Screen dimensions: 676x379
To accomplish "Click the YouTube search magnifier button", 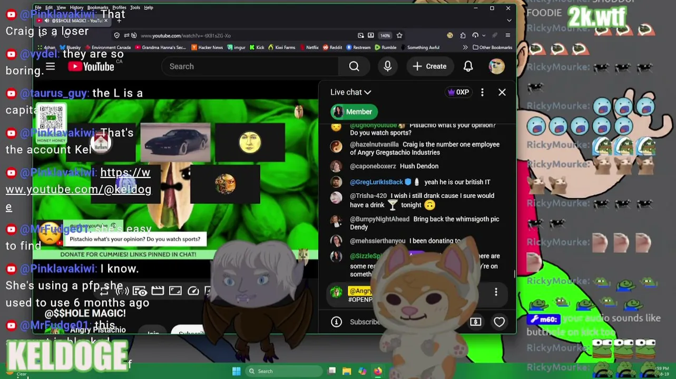I will pos(354,66).
